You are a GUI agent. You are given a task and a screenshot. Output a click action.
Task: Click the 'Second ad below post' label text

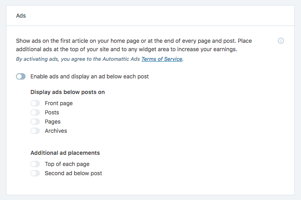coord(73,173)
